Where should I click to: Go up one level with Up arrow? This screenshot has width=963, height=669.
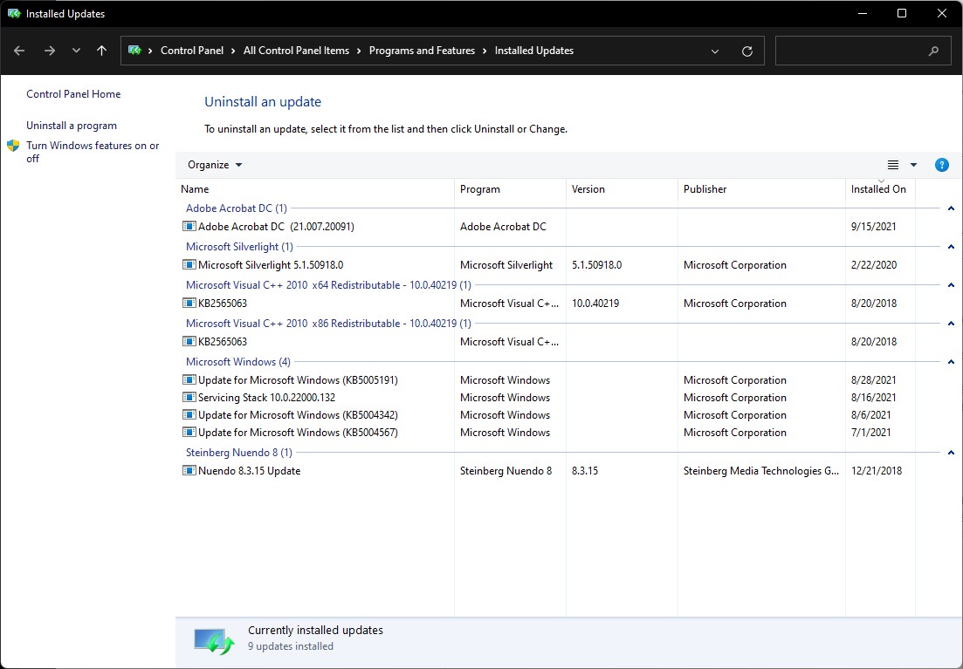[102, 51]
